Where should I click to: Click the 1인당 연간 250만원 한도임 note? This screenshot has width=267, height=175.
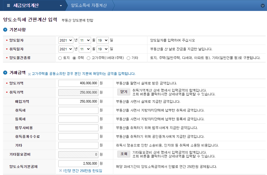coord(80,171)
